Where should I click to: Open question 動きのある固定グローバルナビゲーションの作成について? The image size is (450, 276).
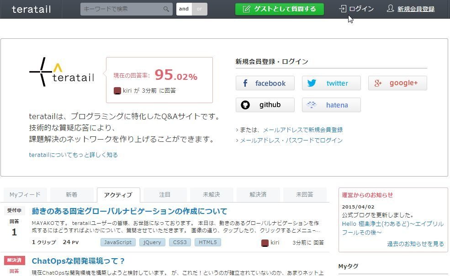pyautogui.click(x=129, y=211)
